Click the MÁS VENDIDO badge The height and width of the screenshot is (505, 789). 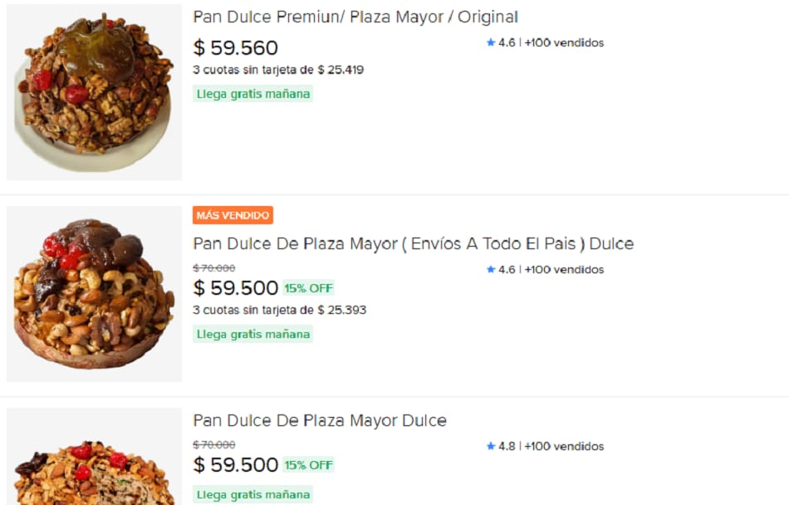pos(233,215)
